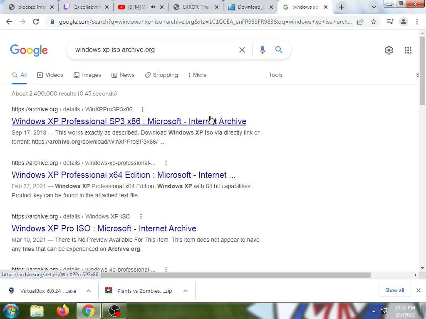This screenshot has width=426, height=319.
Task: Open the media controls icon
Action: [x=390, y=22]
